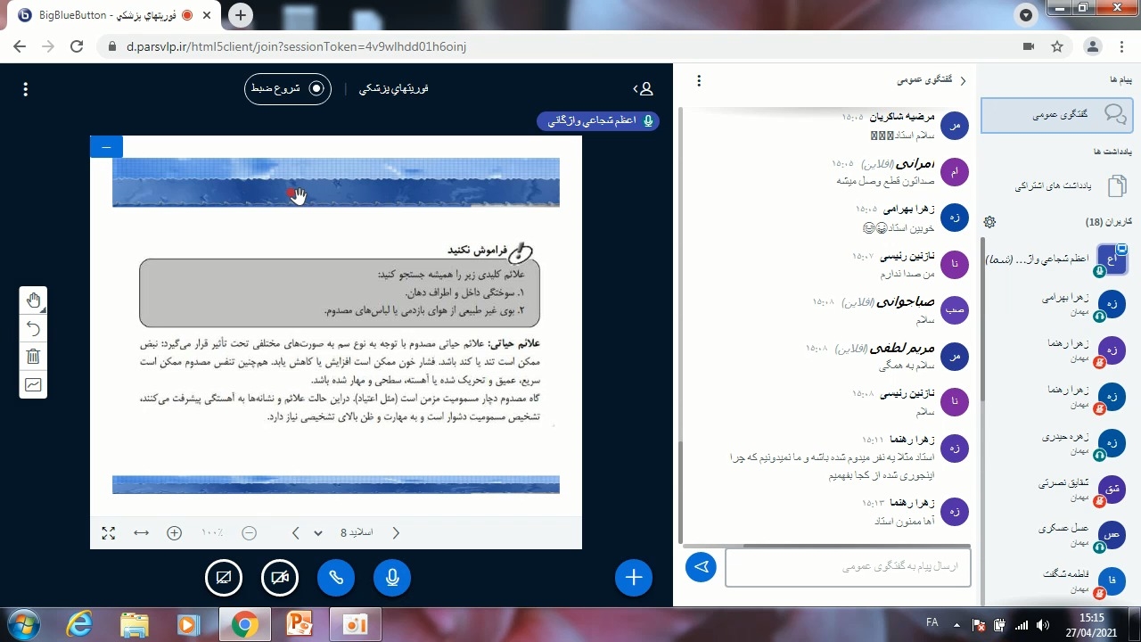Leave audio using the phone button
Image resolution: width=1141 pixels, height=642 pixels.
(x=336, y=578)
